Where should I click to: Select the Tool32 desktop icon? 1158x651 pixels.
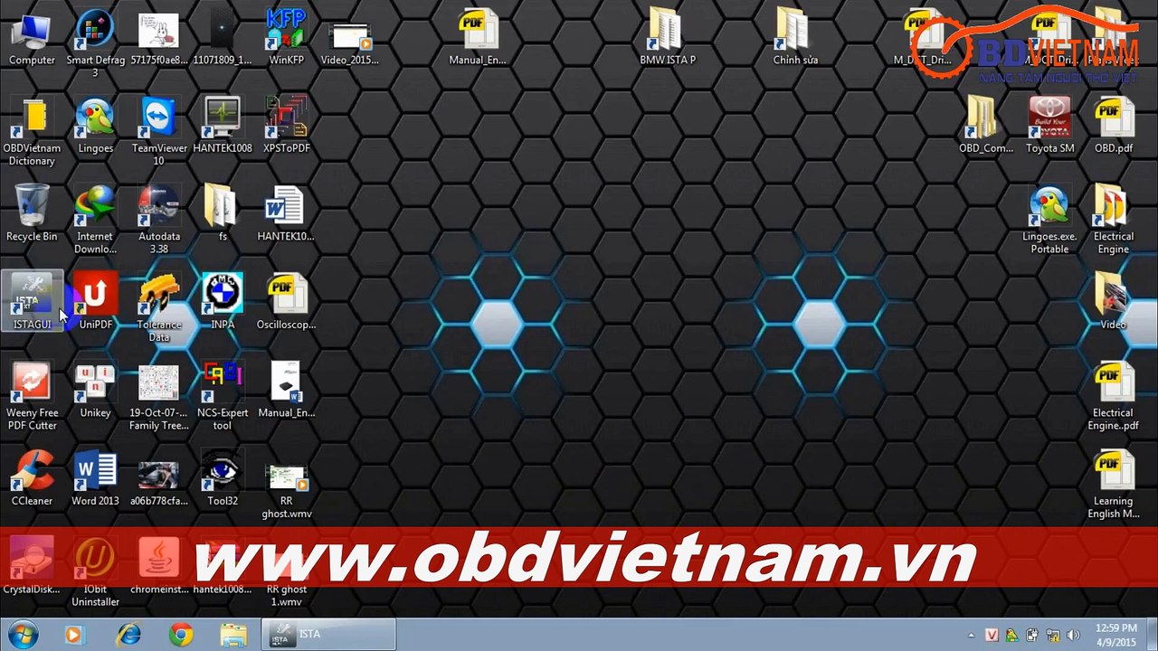(223, 477)
